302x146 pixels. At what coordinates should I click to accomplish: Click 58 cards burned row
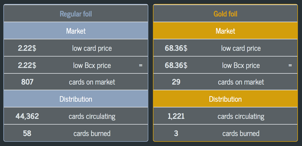pyautogui.click(x=76, y=133)
